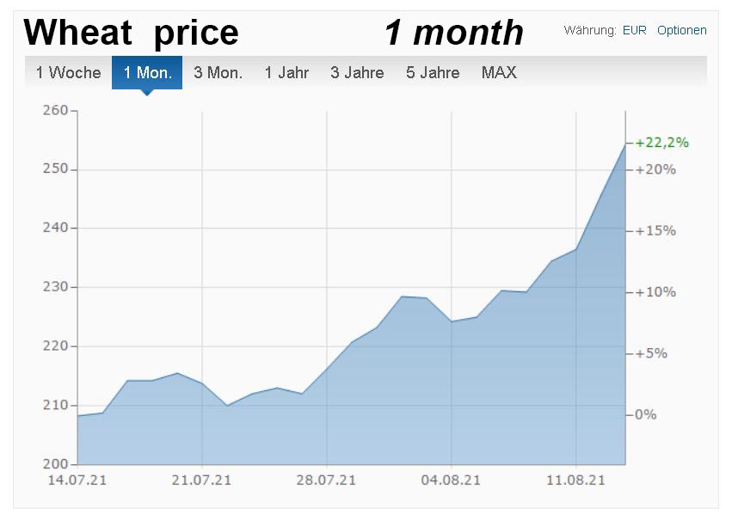Screen dimensions: 732x526
Task: Select the 14.07.21 date label
Action: click(x=78, y=480)
